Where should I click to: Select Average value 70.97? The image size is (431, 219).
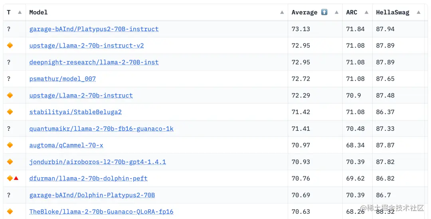click(301, 145)
